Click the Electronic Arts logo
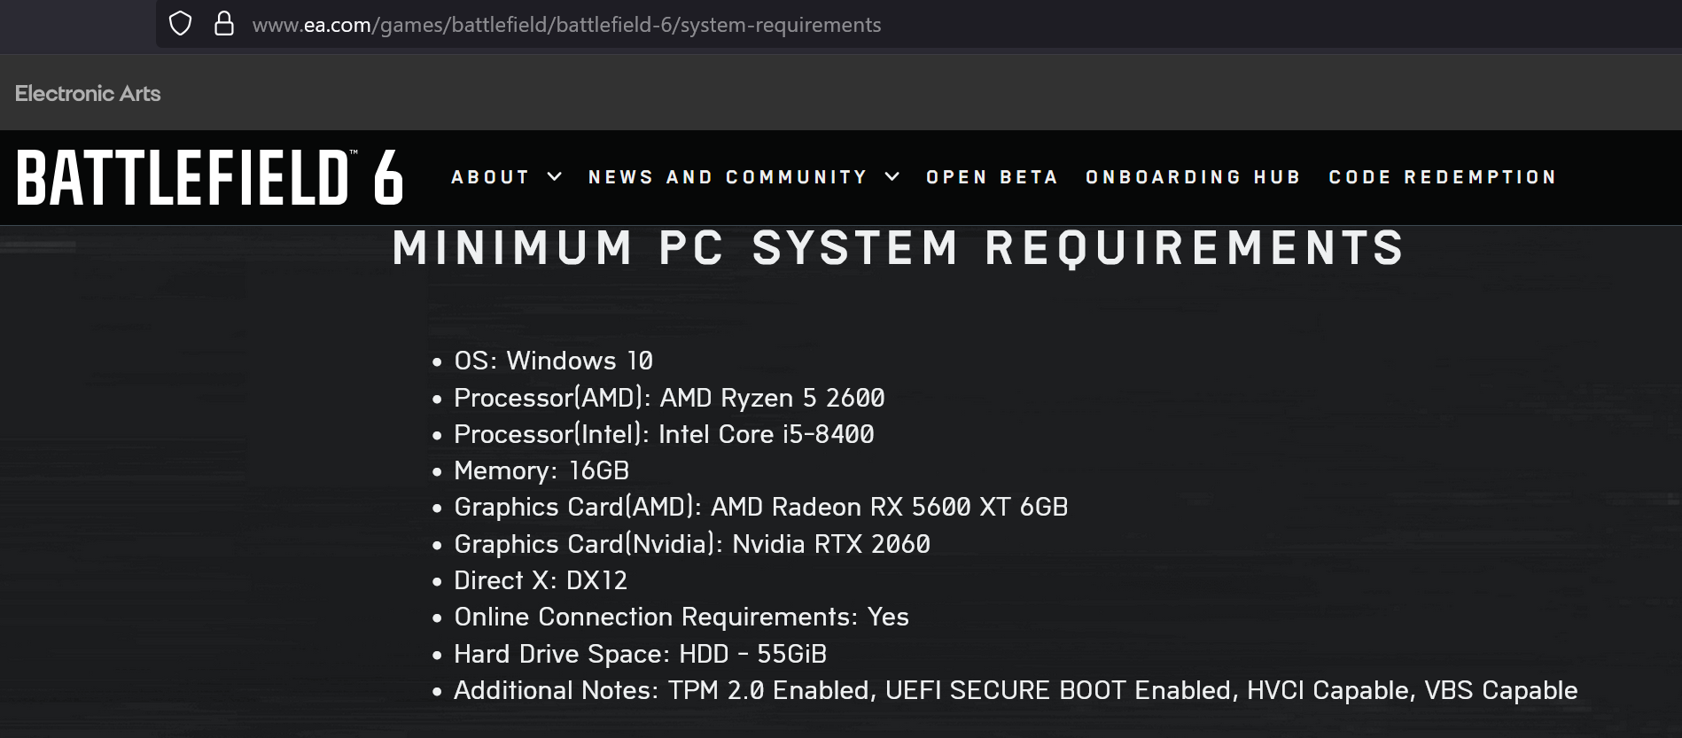The height and width of the screenshot is (738, 1682). [x=88, y=93]
